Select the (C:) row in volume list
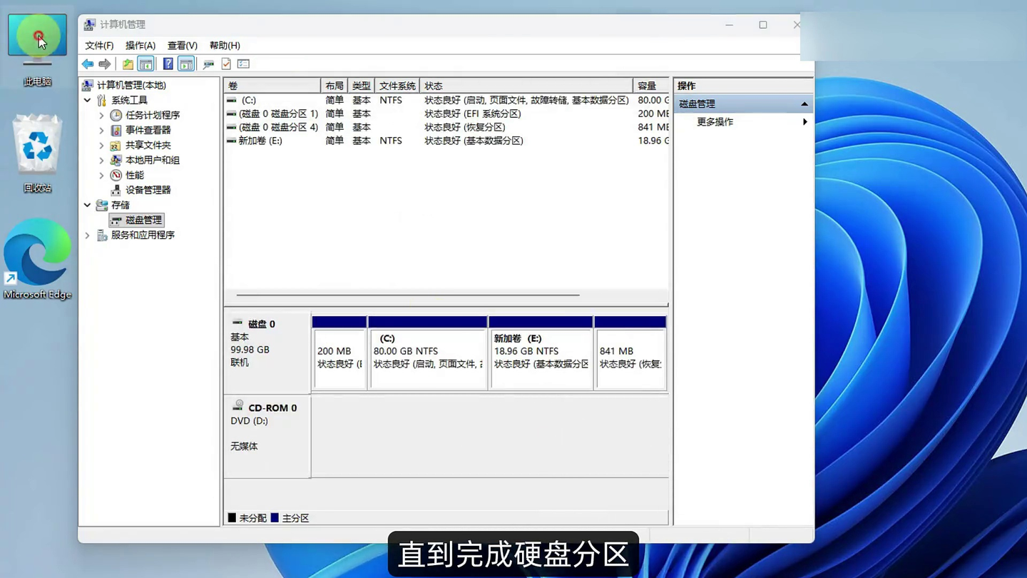The width and height of the screenshot is (1027, 578). pyautogui.click(x=446, y=101)
